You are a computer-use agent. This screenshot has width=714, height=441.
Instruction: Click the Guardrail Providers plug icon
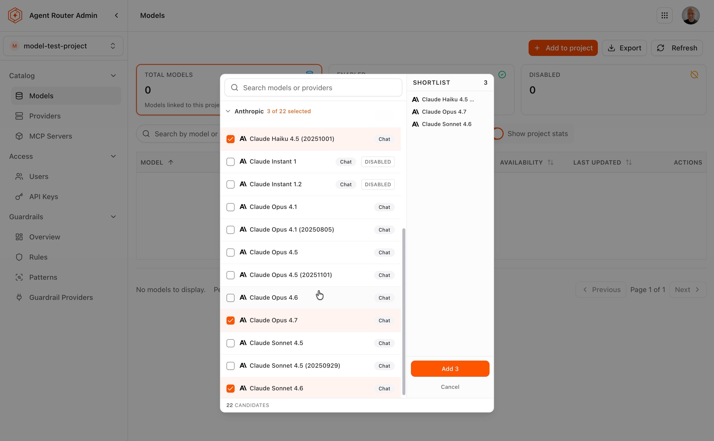(x=19, y=297)
